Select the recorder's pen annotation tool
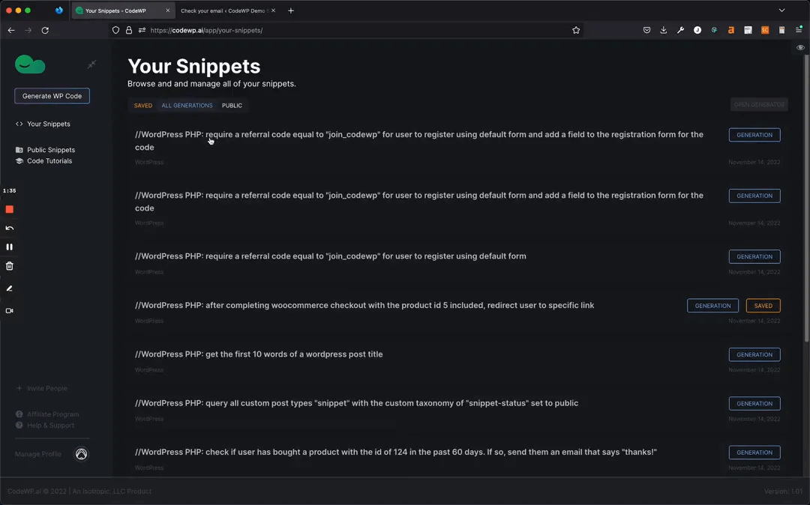This screenshot has height=505, width=810. coord(10,288)
